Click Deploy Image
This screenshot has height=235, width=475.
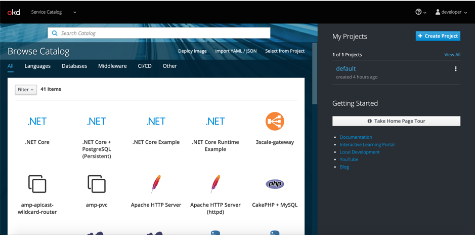[x=192, y=51]
